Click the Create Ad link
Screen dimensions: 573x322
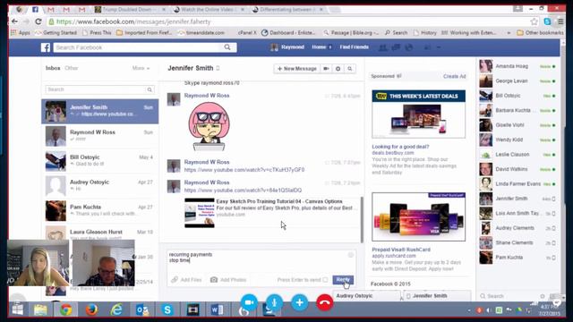[x=454, y=76]
